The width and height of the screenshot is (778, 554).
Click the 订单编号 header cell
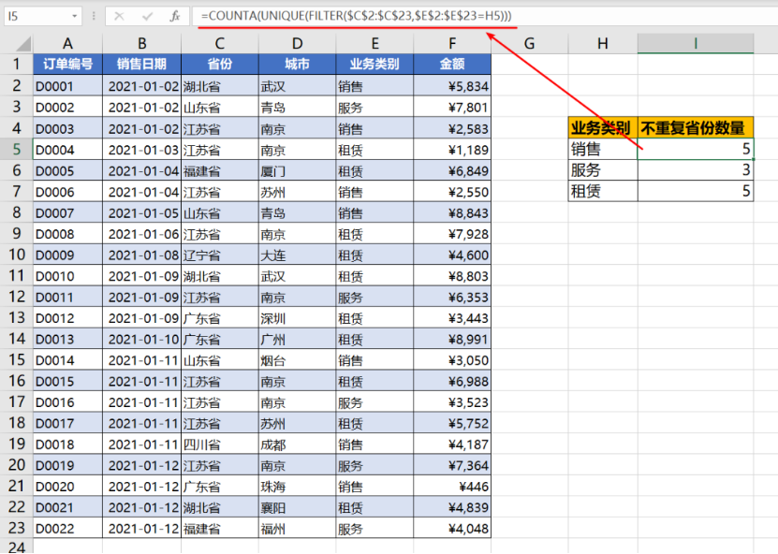(67, 65)
